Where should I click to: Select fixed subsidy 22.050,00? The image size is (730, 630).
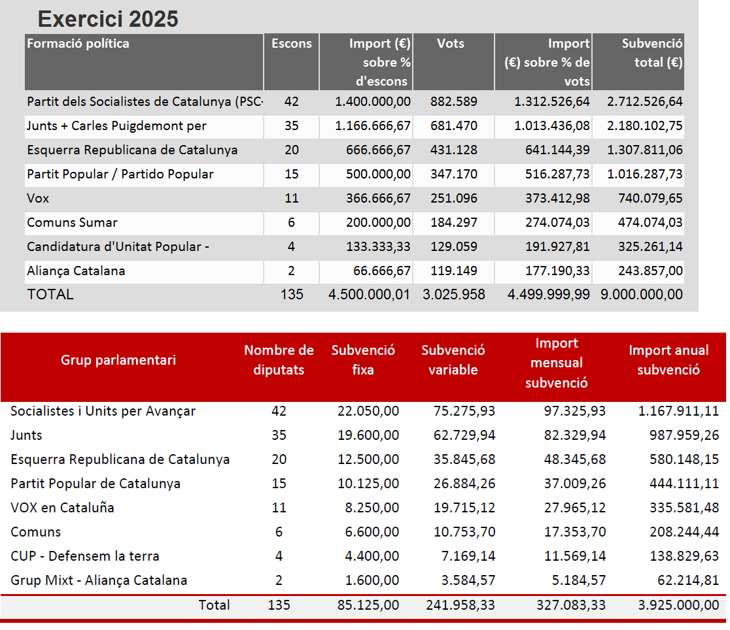click(368, 411)
